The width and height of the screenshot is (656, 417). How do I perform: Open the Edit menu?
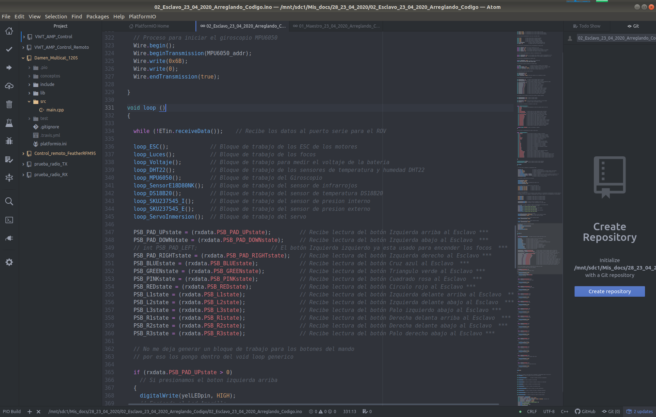[x=19, y=17]
